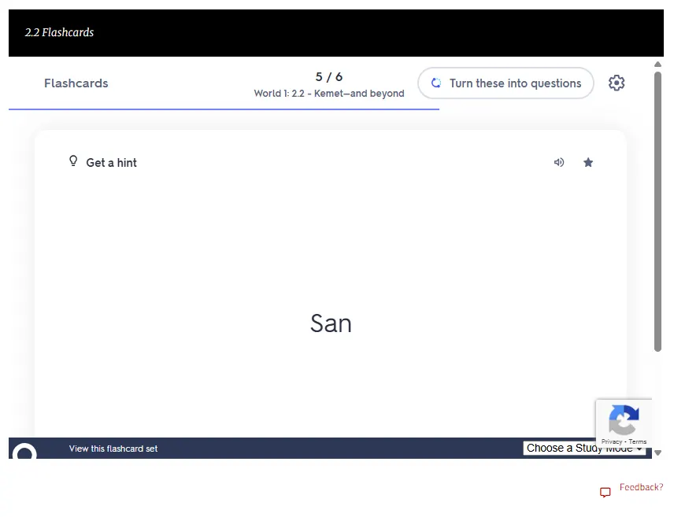
Task: Open View this flashcard set link
Action: (x=113, y=449)
